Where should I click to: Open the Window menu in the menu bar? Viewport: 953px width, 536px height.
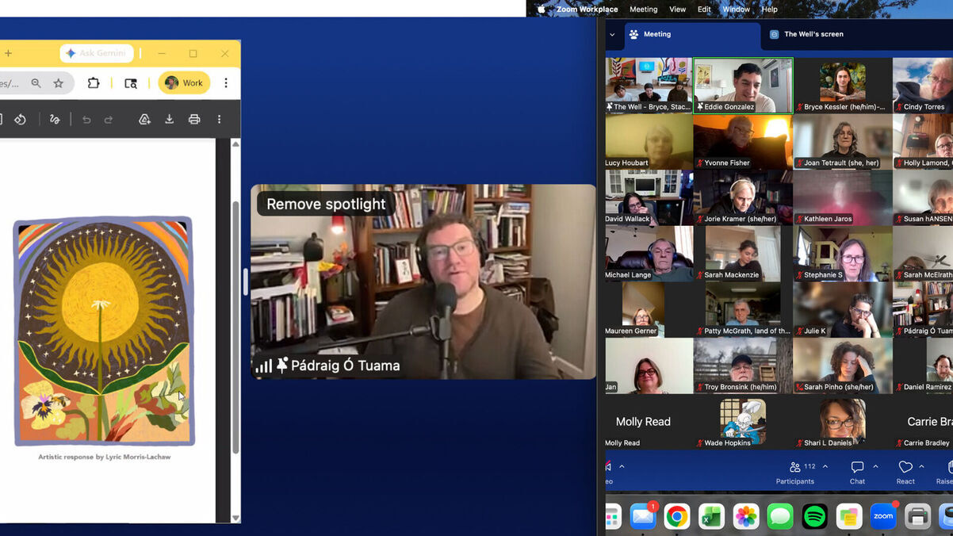[735, 9]
